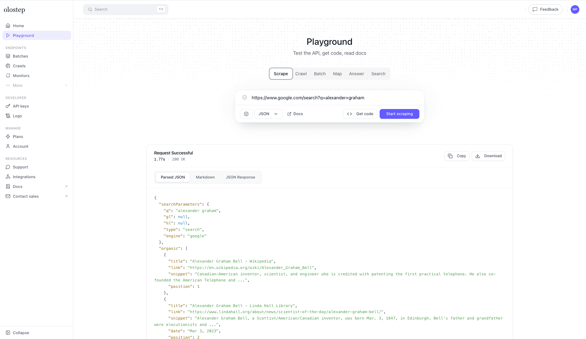This screenshot has height=339, width=586.
Task: Switch to the Crawl tab
Action: [x=301, y=74]
